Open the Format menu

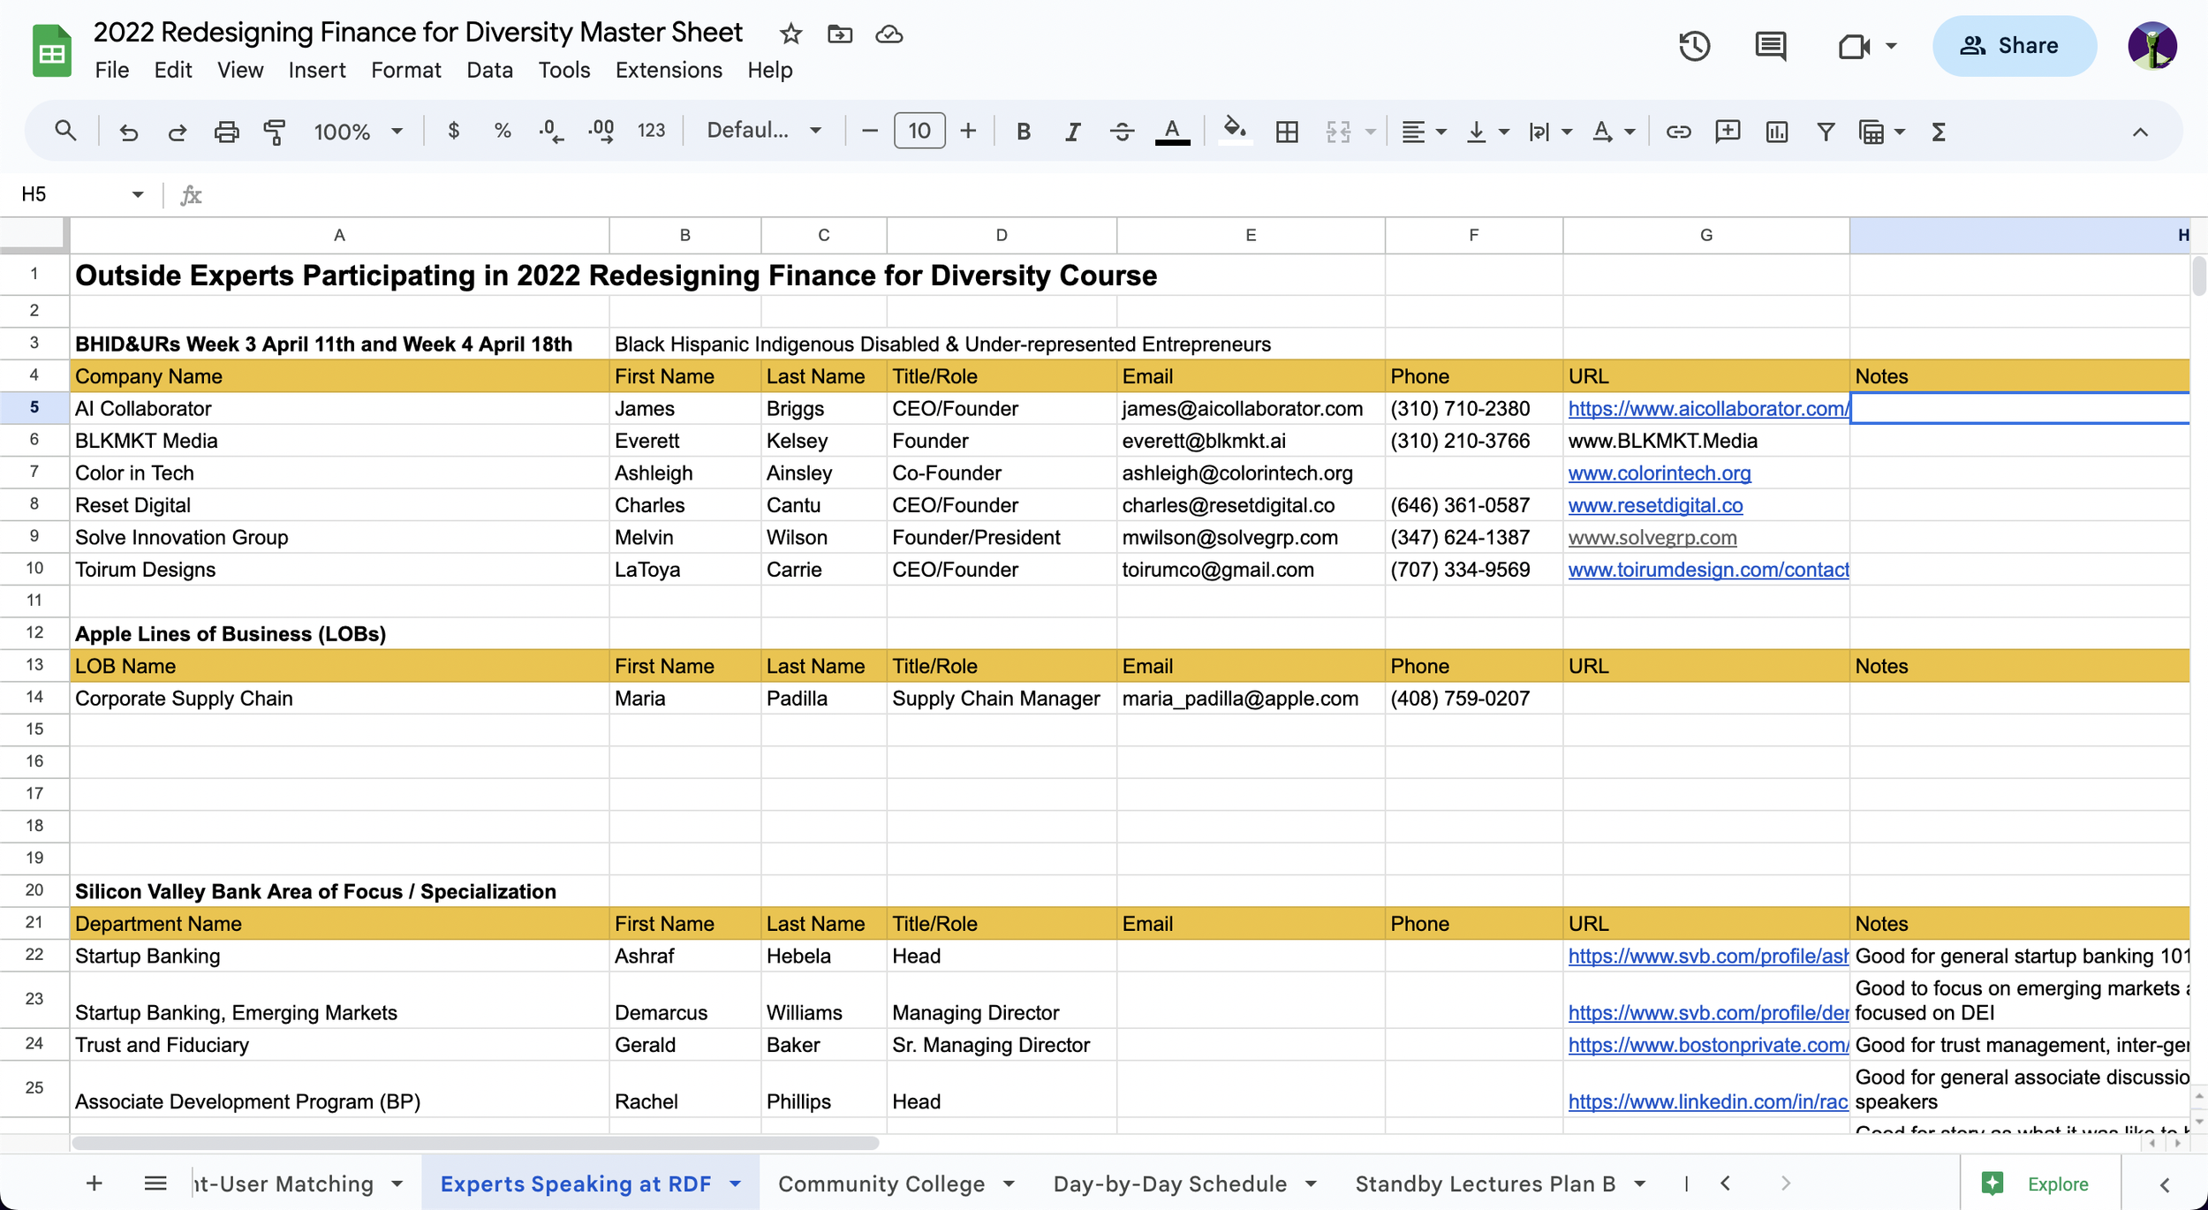click(405, 70)
